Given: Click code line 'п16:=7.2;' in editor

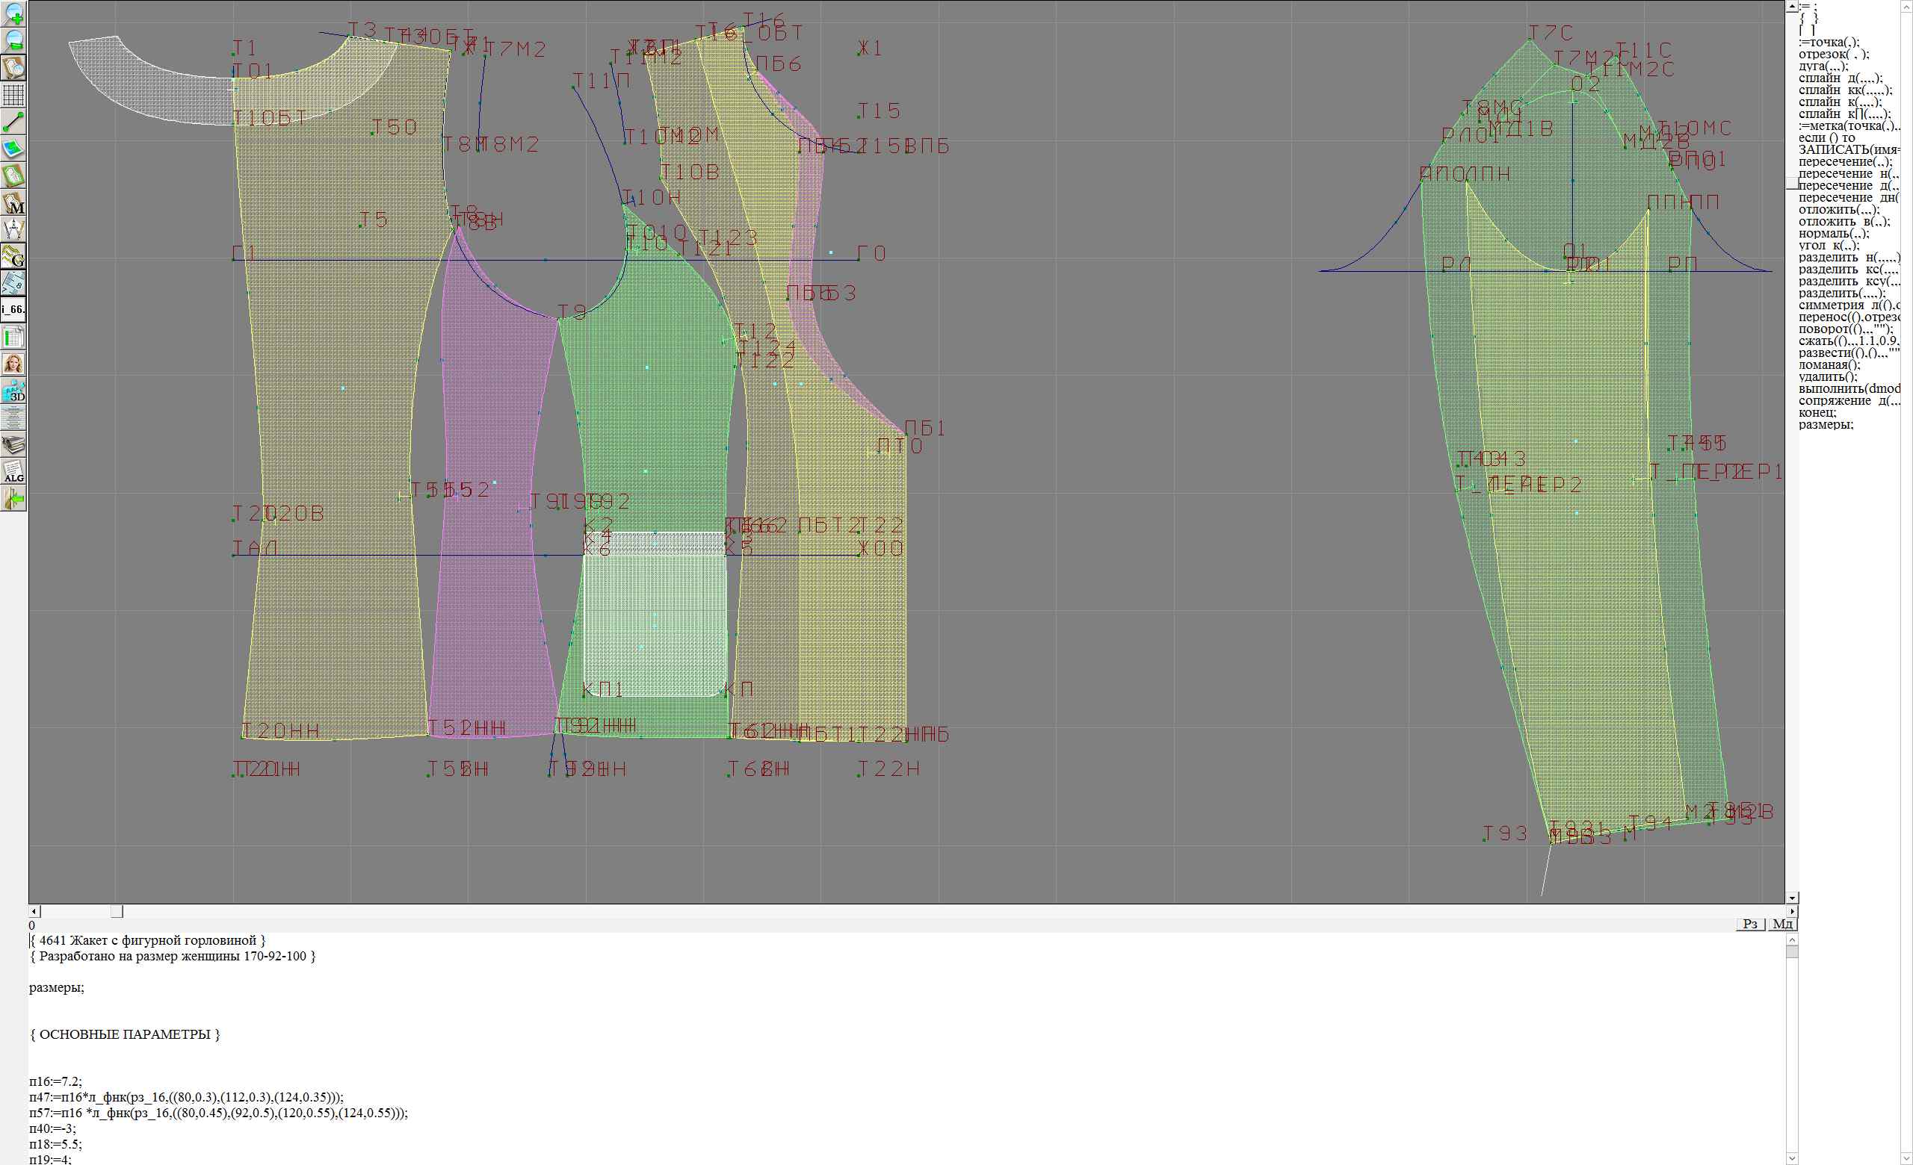Looking at the screenshot, I should click(56, 1081).
